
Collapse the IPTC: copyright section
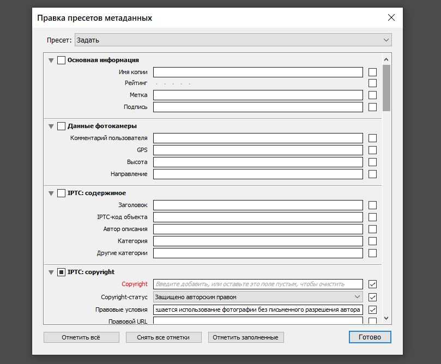[51, 272]
